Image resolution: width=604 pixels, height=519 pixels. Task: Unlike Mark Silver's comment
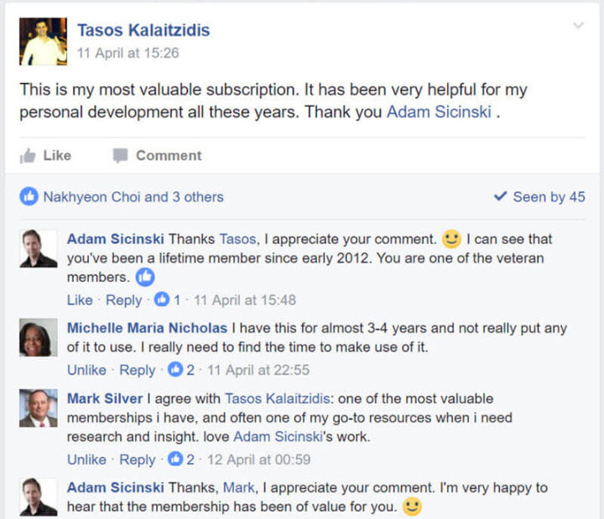pyautogui.click(x=86, y=459)
